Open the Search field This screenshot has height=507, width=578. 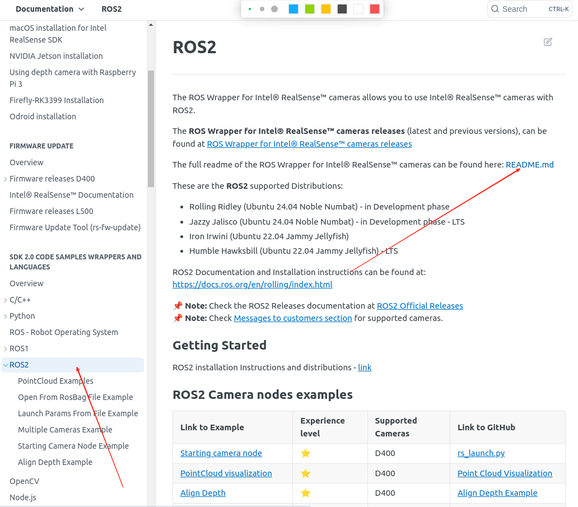tap(529, 9)
